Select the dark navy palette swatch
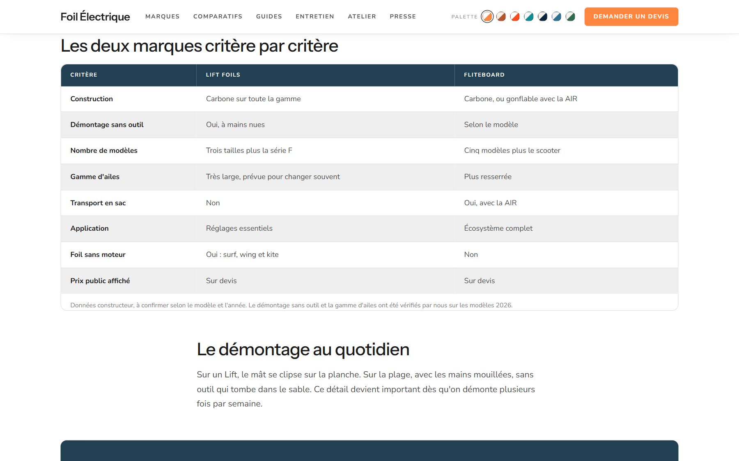Viewport: 739px width, 461px height. tap(542, 17)
